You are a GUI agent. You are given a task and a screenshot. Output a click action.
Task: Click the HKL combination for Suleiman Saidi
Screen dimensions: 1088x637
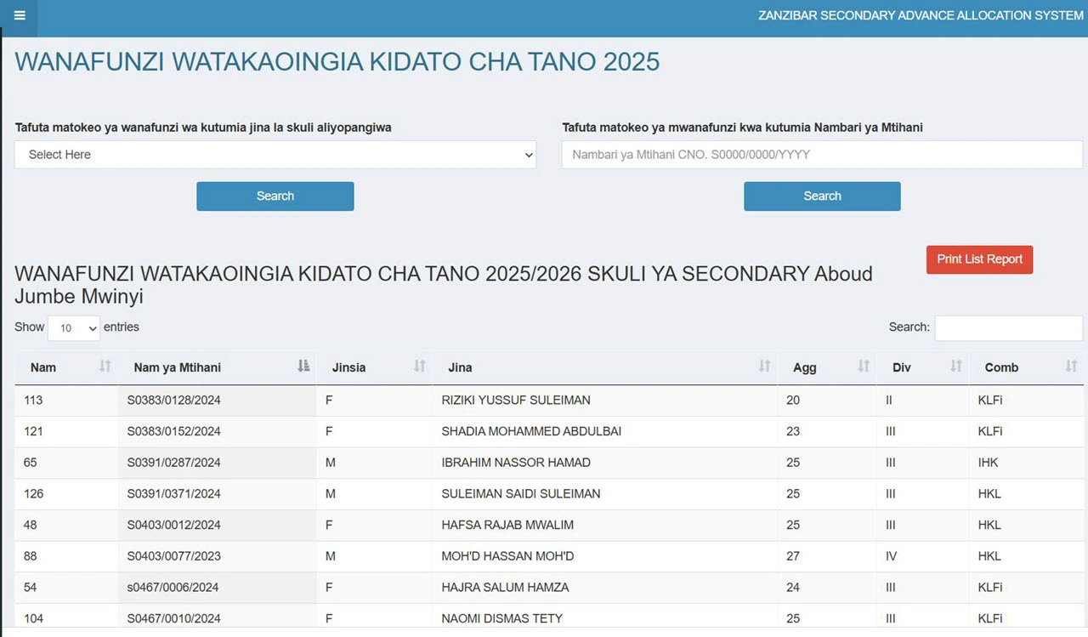tap(989, 493)
